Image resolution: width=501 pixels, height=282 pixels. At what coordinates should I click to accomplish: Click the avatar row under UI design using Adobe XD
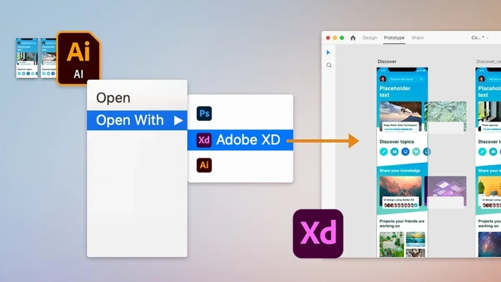tap(400, 205)
